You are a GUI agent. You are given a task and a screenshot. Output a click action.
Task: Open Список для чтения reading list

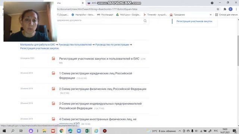point(226,15)
